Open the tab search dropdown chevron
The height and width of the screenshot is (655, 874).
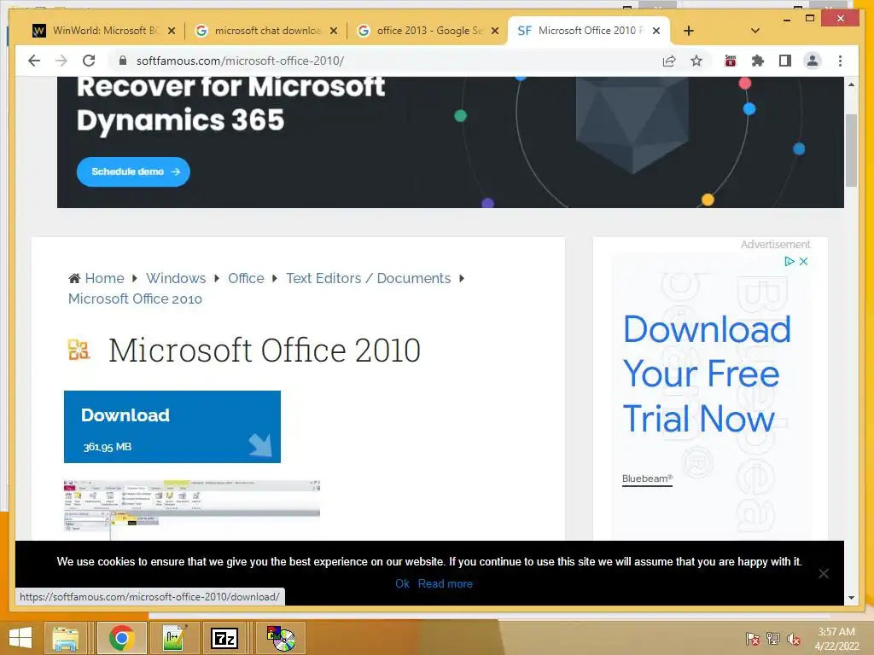tap(755, 31)
